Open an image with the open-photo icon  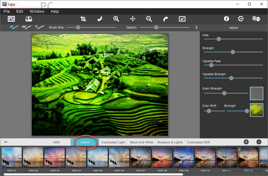tap(11, 19)
